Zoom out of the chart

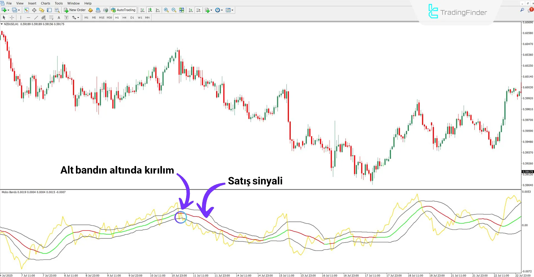(x=174, y=10)
